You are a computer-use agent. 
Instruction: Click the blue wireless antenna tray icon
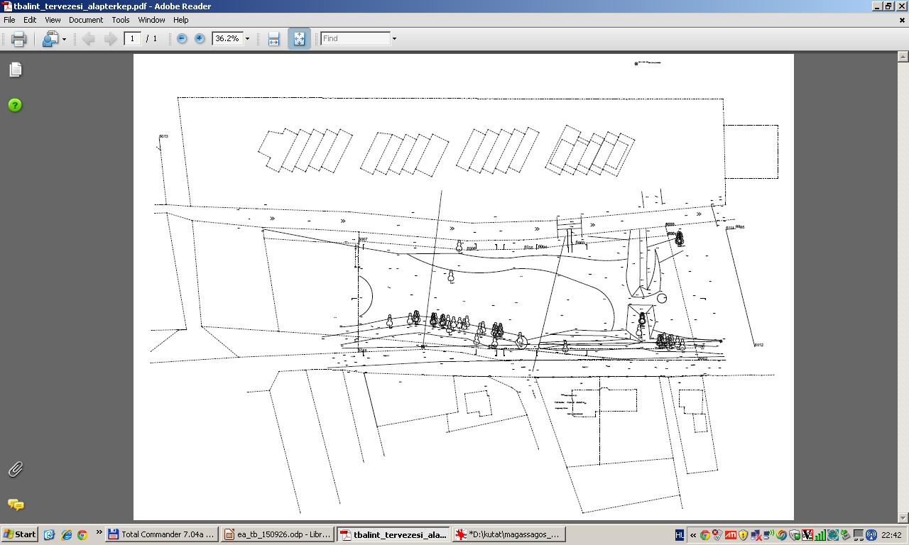[871, 535]
